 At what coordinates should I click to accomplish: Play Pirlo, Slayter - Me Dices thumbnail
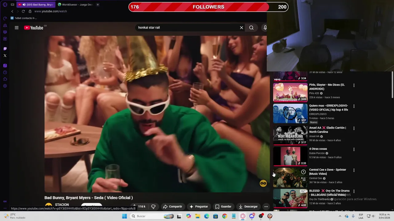point(290,92)
